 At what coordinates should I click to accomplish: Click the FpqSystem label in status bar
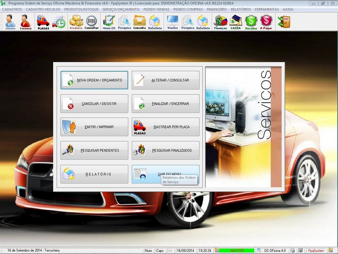tap(316, 251)
